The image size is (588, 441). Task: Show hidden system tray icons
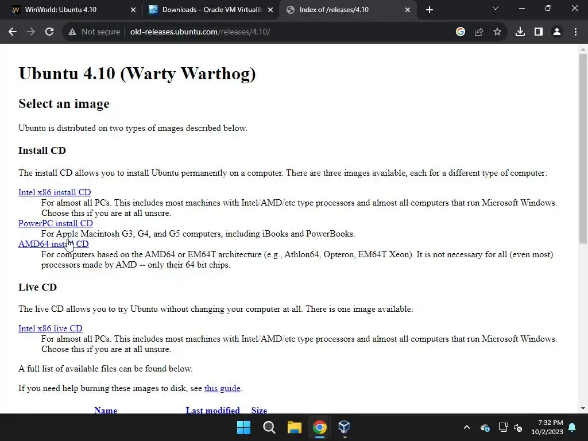coord(466,427)
